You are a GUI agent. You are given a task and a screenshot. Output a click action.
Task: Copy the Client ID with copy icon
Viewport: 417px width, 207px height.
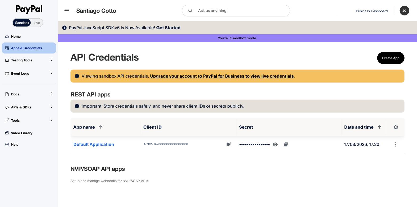[228, 144]
